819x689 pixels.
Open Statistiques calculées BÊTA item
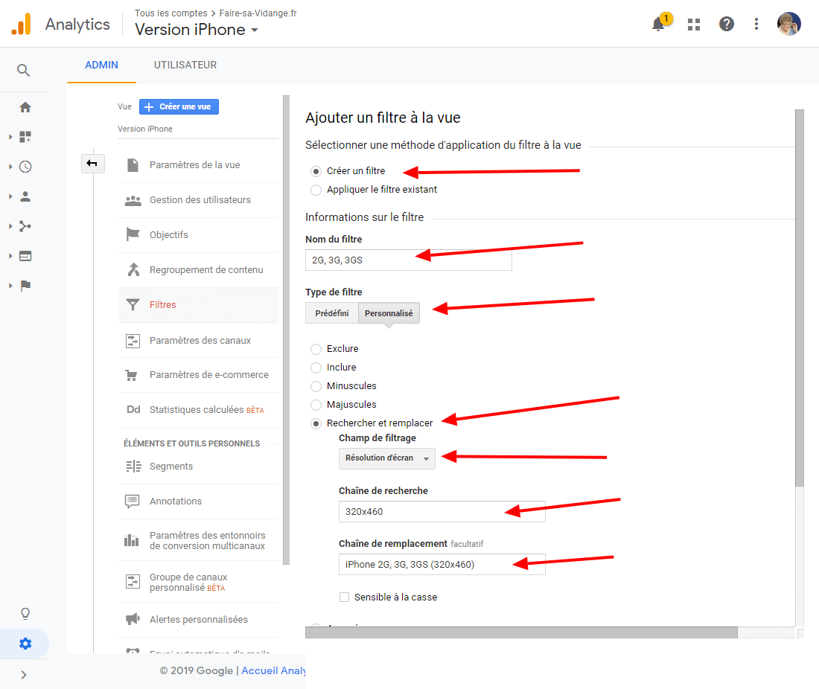pos(199,410)
